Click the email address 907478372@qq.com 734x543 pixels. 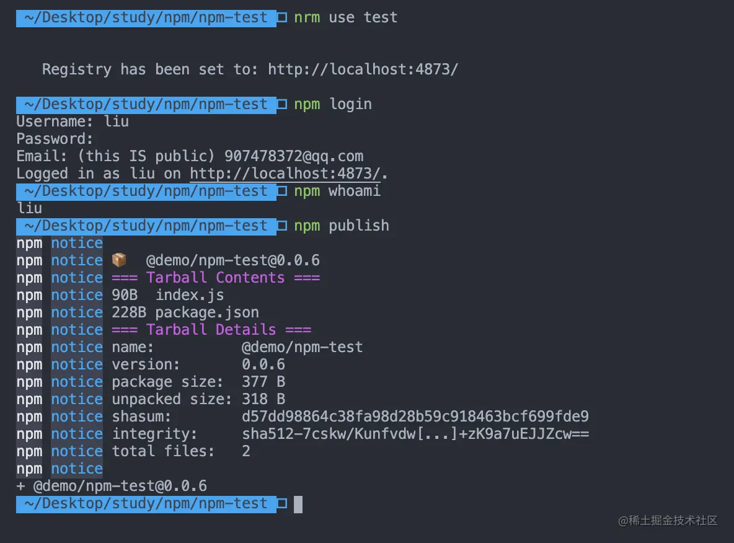[x=293, y=156]
